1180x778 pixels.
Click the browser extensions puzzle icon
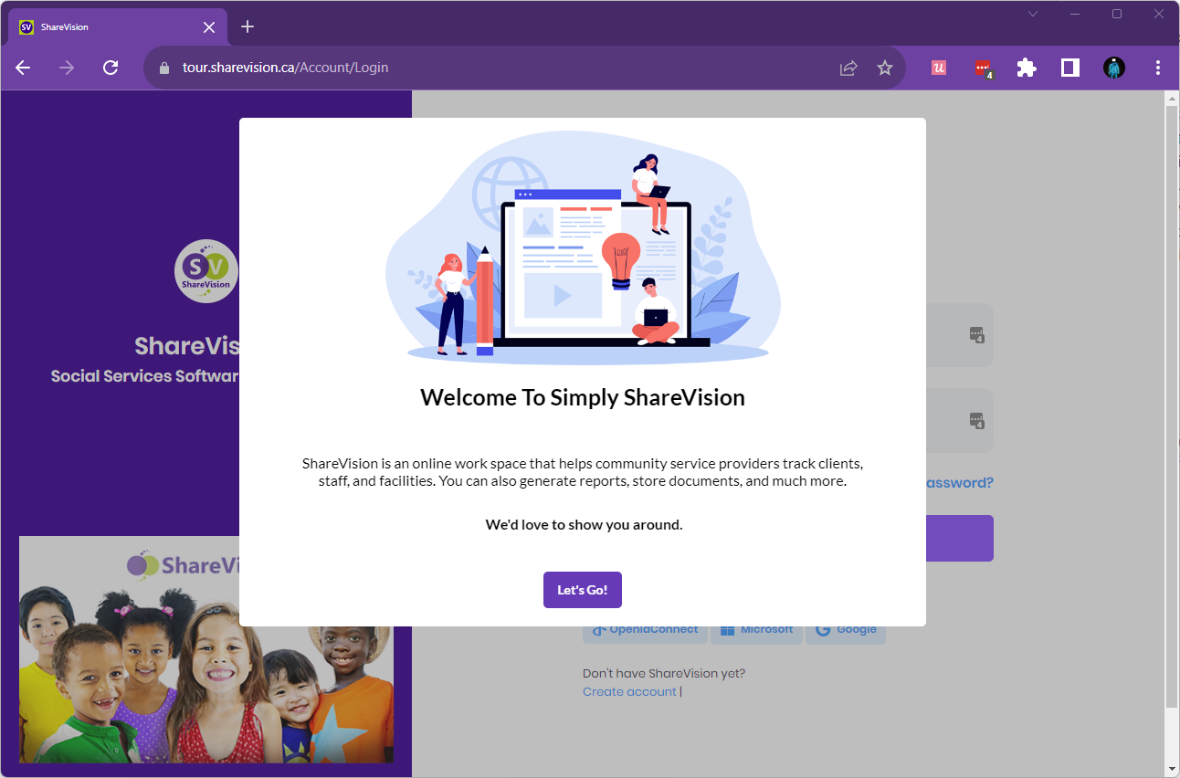[1026, 68]
